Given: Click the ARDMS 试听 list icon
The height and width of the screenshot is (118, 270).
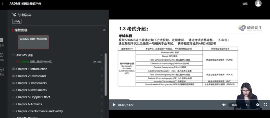Looking at the screenshot, I should click(14, 55).
